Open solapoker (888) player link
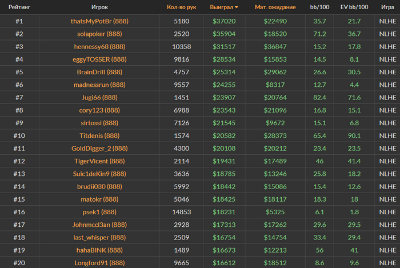Screen dimensions: 400x268 tap(99, 34)
